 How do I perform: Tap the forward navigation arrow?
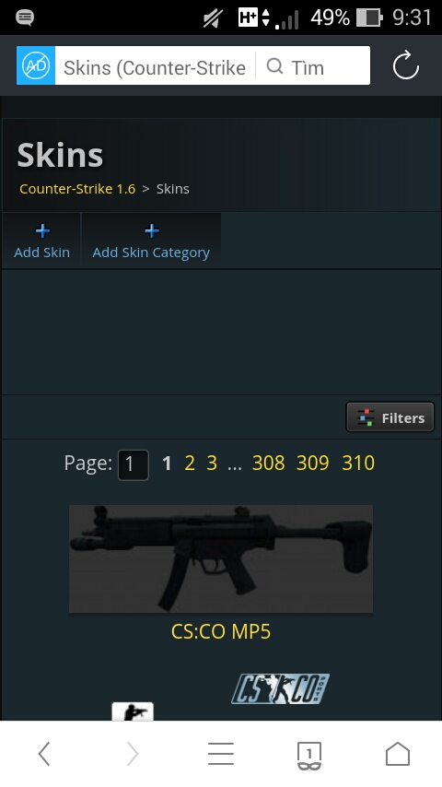click(133, 754)
